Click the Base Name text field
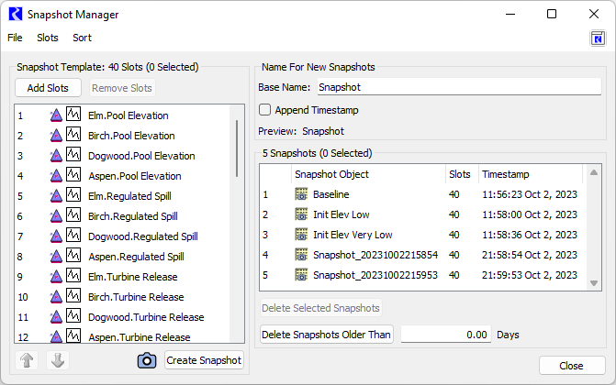Screen dimensions: 616x385 [x=458, y=88]
